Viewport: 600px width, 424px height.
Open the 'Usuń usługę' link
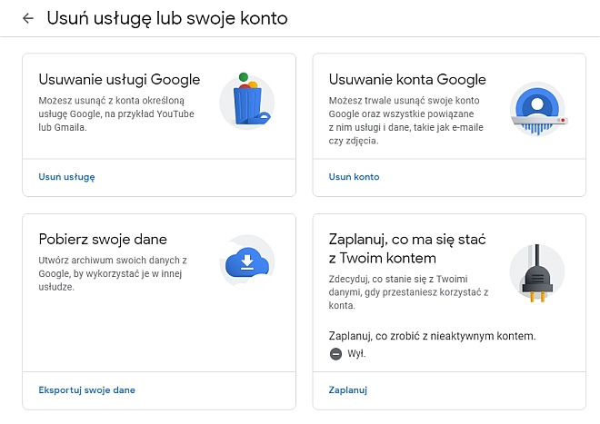(x=66, y=177)
